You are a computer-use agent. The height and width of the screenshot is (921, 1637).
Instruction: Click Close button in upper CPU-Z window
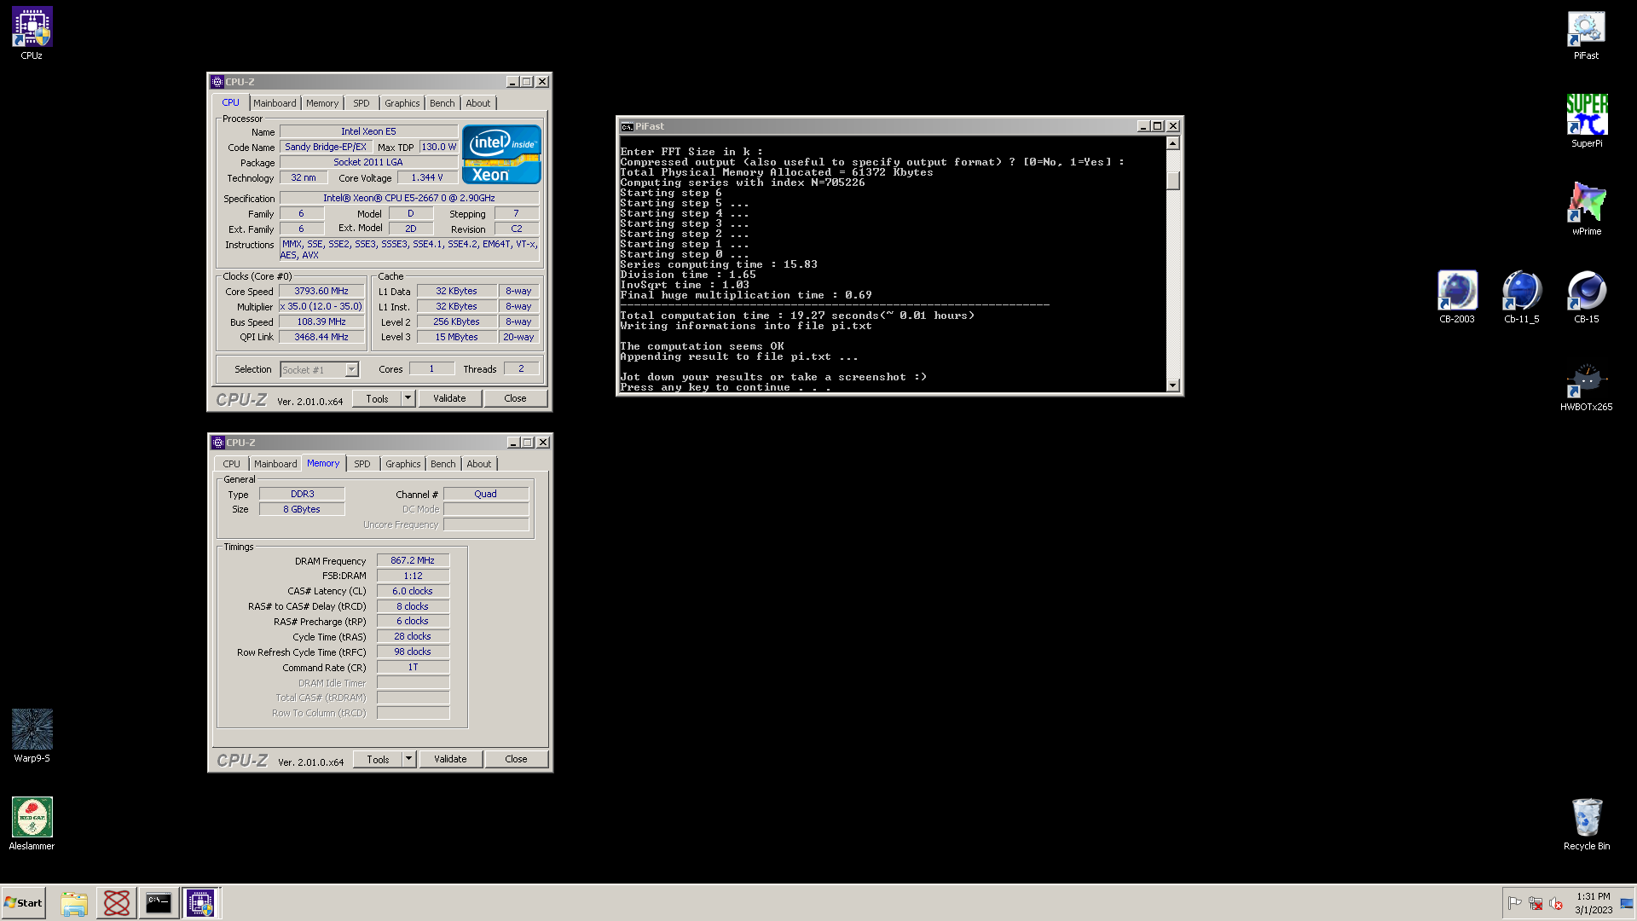pos(515,398)
